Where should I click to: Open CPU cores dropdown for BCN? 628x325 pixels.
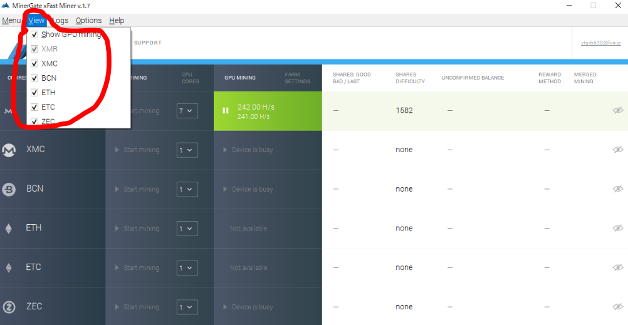(x=187, y=189)
